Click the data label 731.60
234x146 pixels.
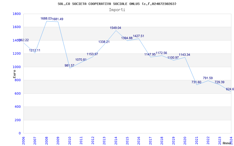tap(196, 82)
